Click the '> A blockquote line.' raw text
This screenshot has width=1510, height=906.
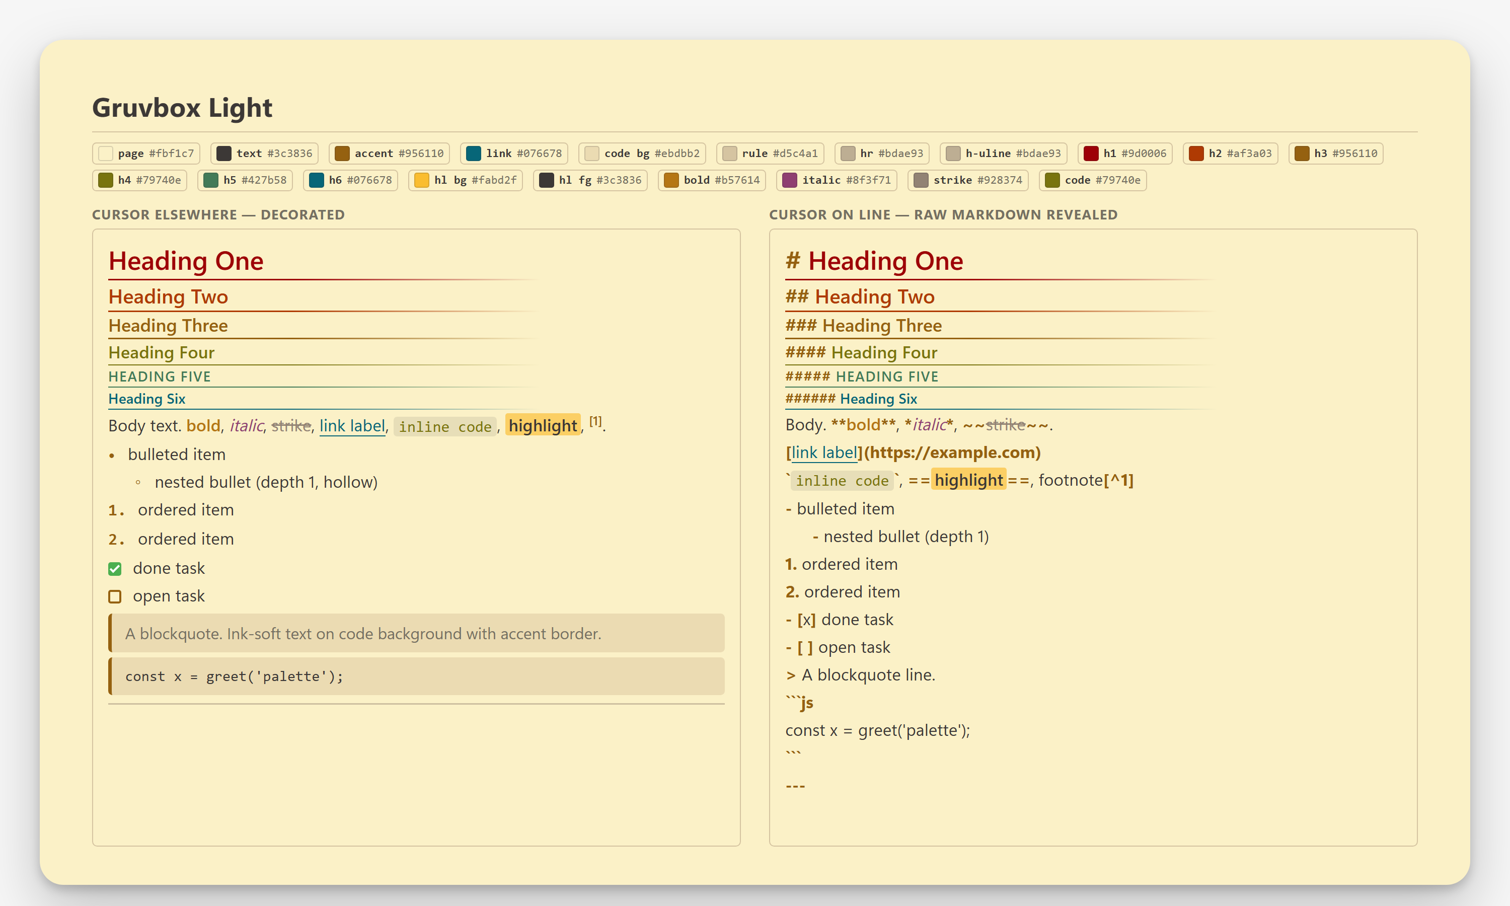click(x=861, y=675)
